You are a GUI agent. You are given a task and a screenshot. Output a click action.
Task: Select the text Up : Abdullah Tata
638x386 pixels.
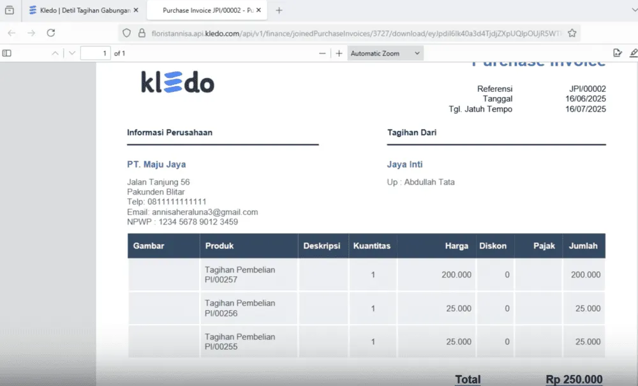pyautogui.click(x=420, y=182)
